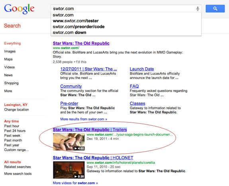The height and width of the screenshot is (186, 229).
Task: Switch to Images results
Action: 10,51
